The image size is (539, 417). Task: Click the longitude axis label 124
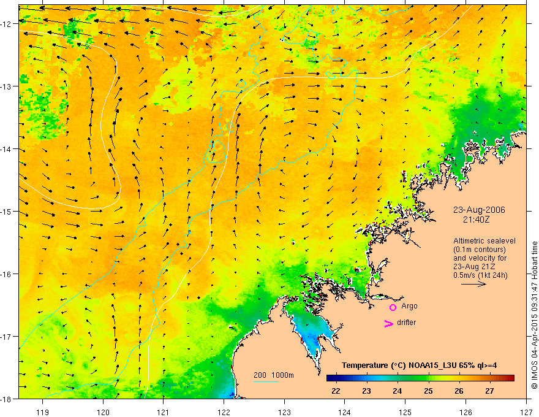(x=345, y=412)
